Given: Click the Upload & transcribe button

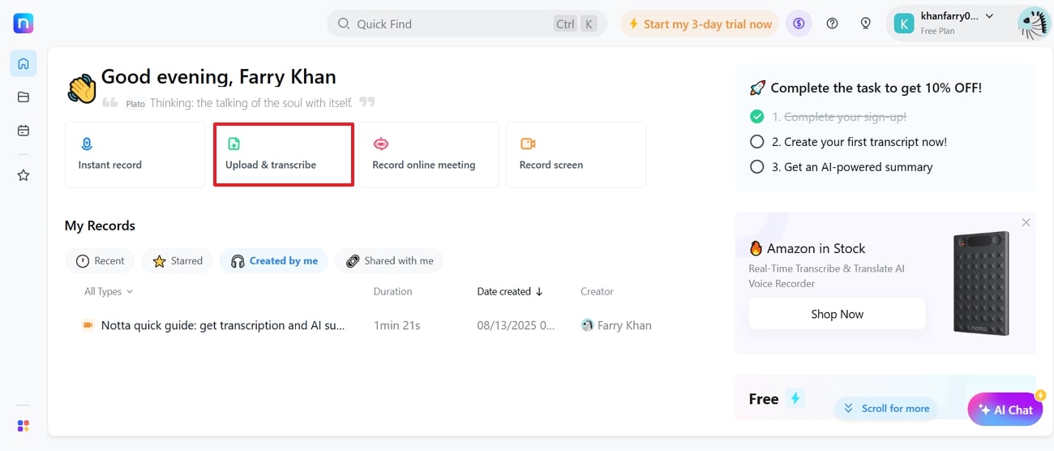Looking at the screenshot, I should click(x=283, y=154).
